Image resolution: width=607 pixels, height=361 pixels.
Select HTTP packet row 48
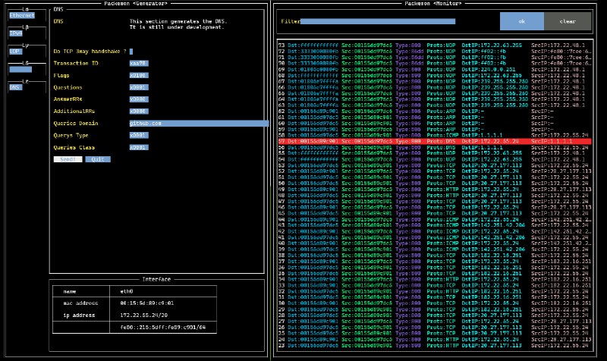click(x=435, y=196)
